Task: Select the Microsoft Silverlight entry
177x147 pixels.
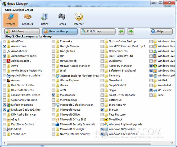Action: 72,129
